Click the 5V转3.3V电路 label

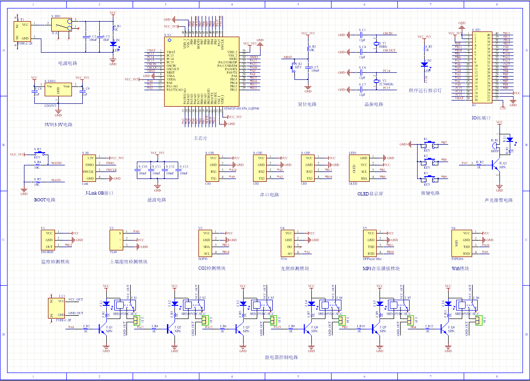coord(58,124)
